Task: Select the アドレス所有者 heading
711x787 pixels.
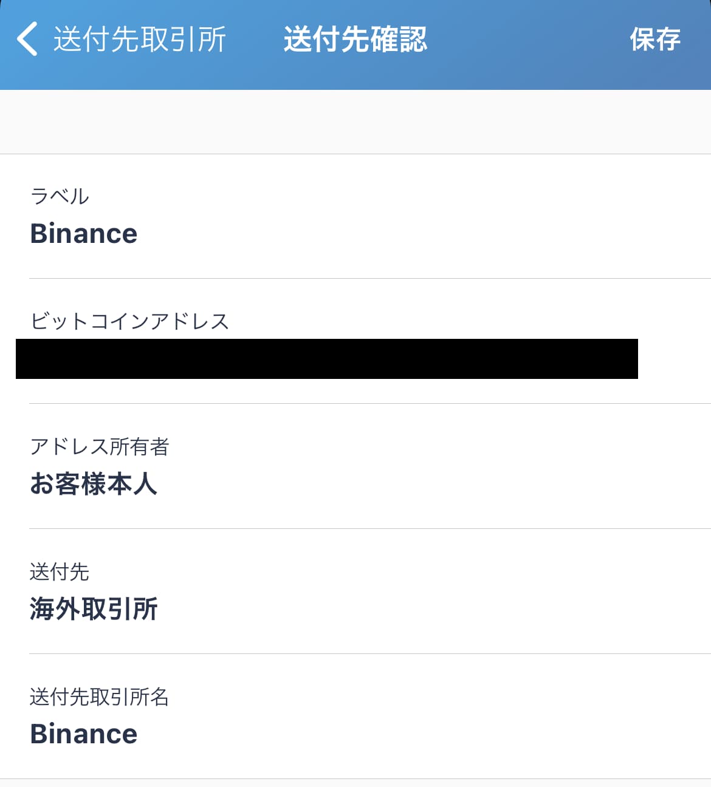Action: [100, 446]
